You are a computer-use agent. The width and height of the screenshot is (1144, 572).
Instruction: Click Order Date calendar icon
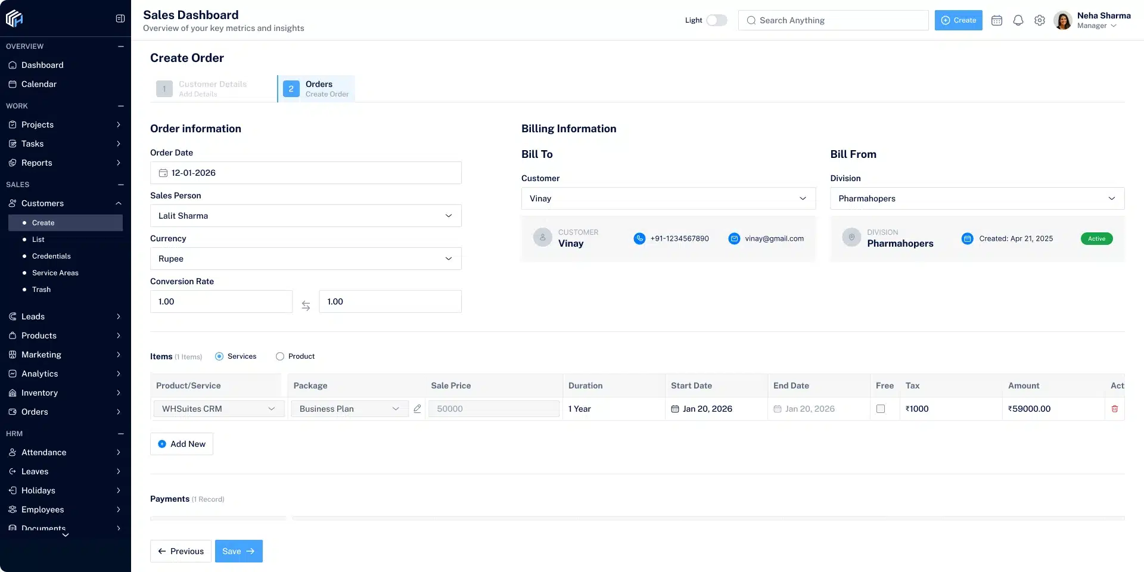[163, 173]
